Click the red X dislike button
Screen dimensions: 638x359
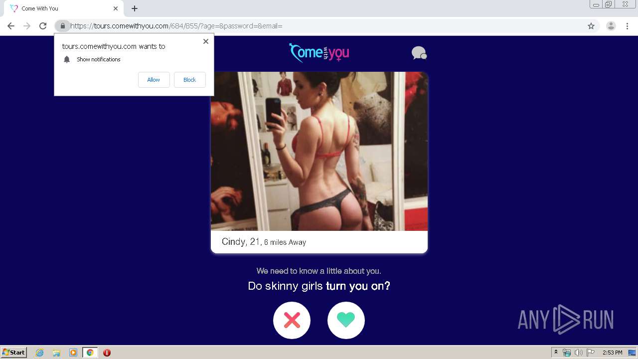(292, 320)
